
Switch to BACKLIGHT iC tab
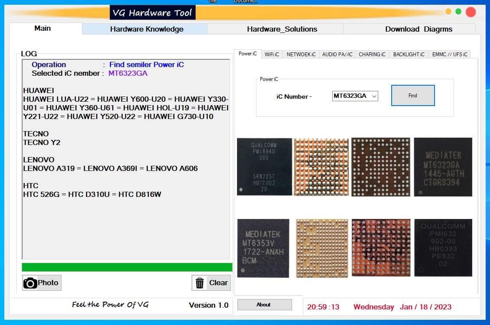coord(409,55)
